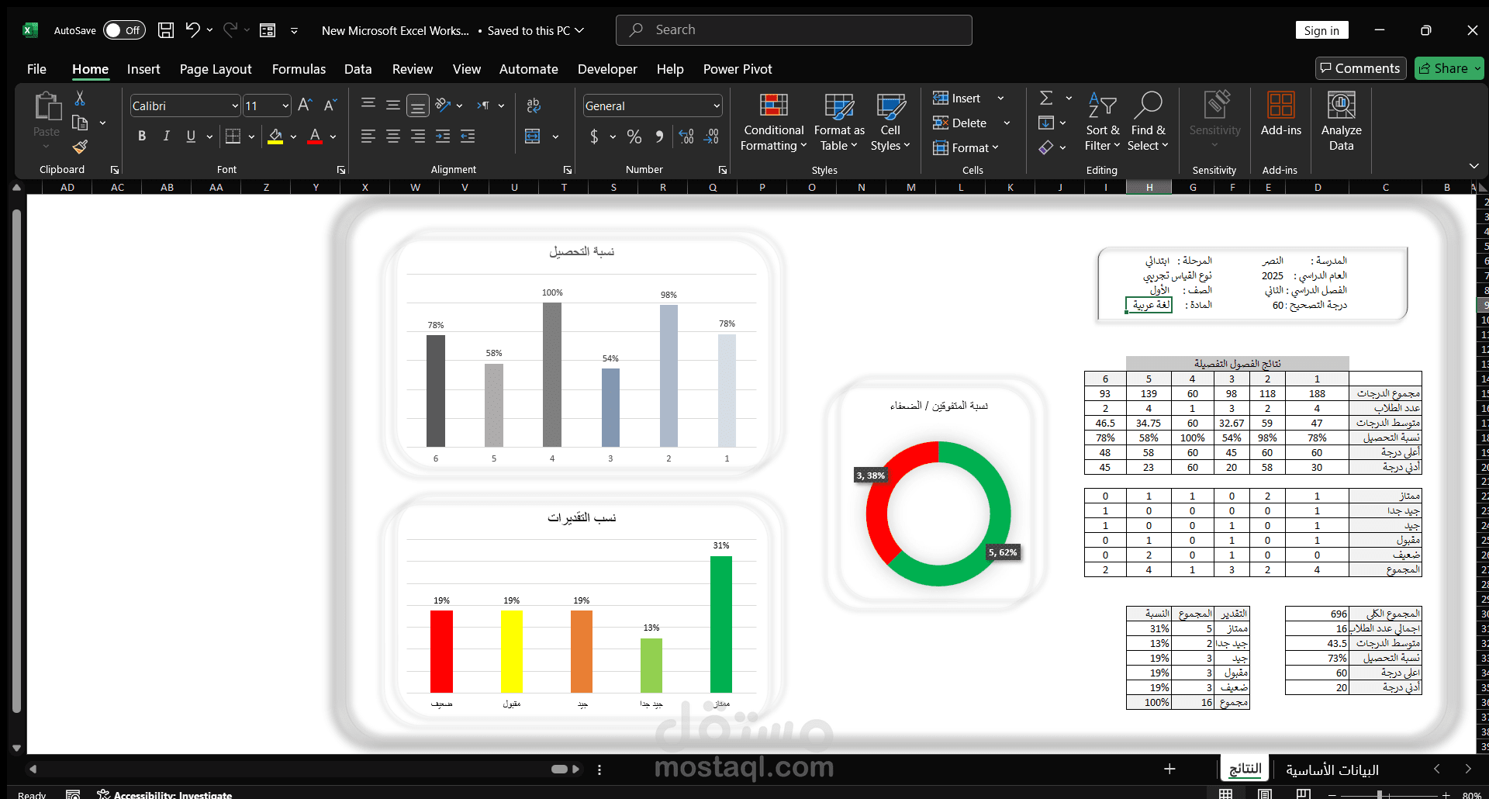
Task: Click the Copy icon in Clipboard group
Action: [80, 123]
